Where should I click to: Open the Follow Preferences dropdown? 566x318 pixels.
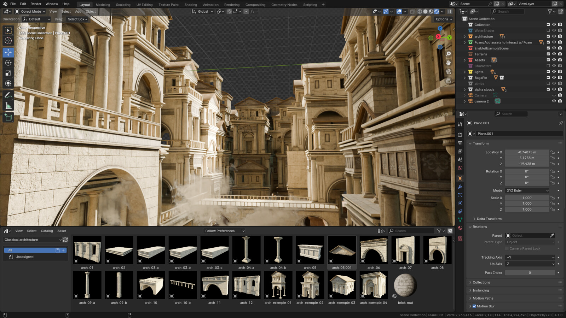click(224, 231)
